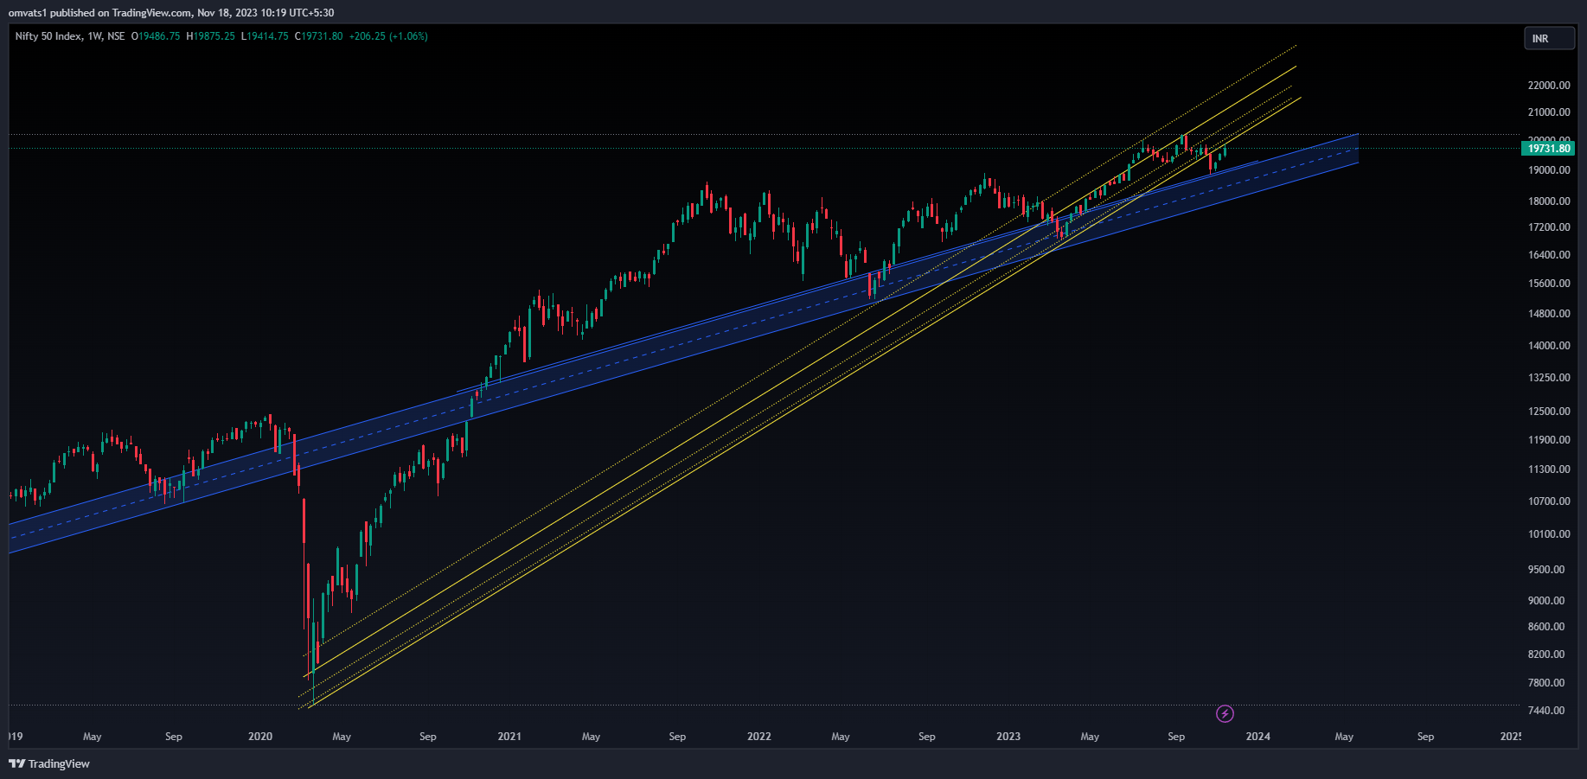Click the 9500.00 price axis label
Image resolution: width=1587 pixels, height=779 pixels.
click(x=1546, y=570)
